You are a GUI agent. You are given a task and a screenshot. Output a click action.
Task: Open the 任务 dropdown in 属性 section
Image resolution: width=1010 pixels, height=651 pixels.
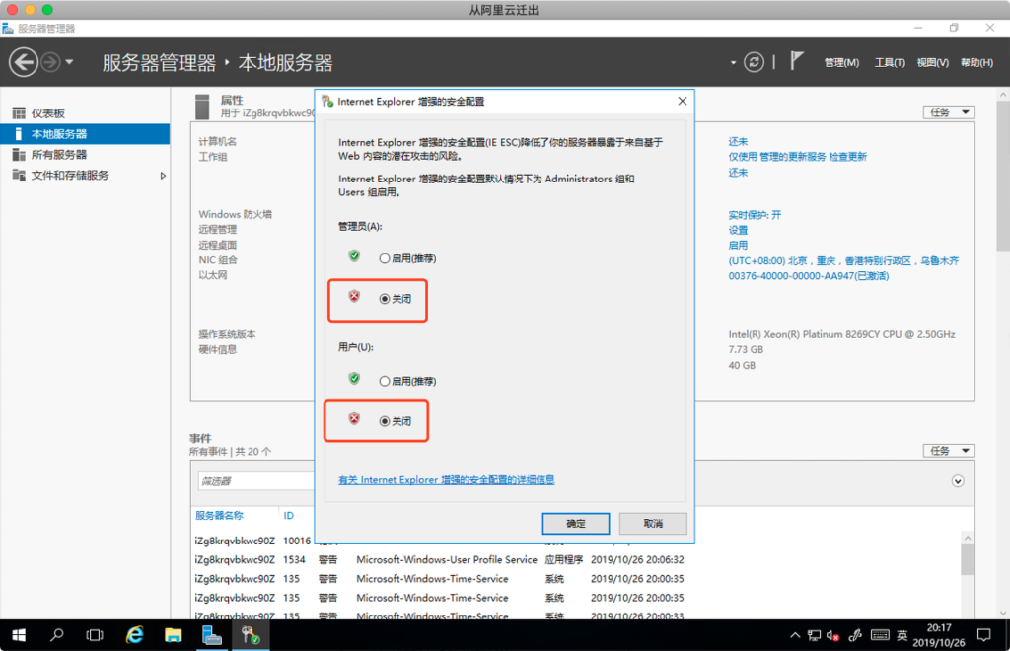click(948, 112)
